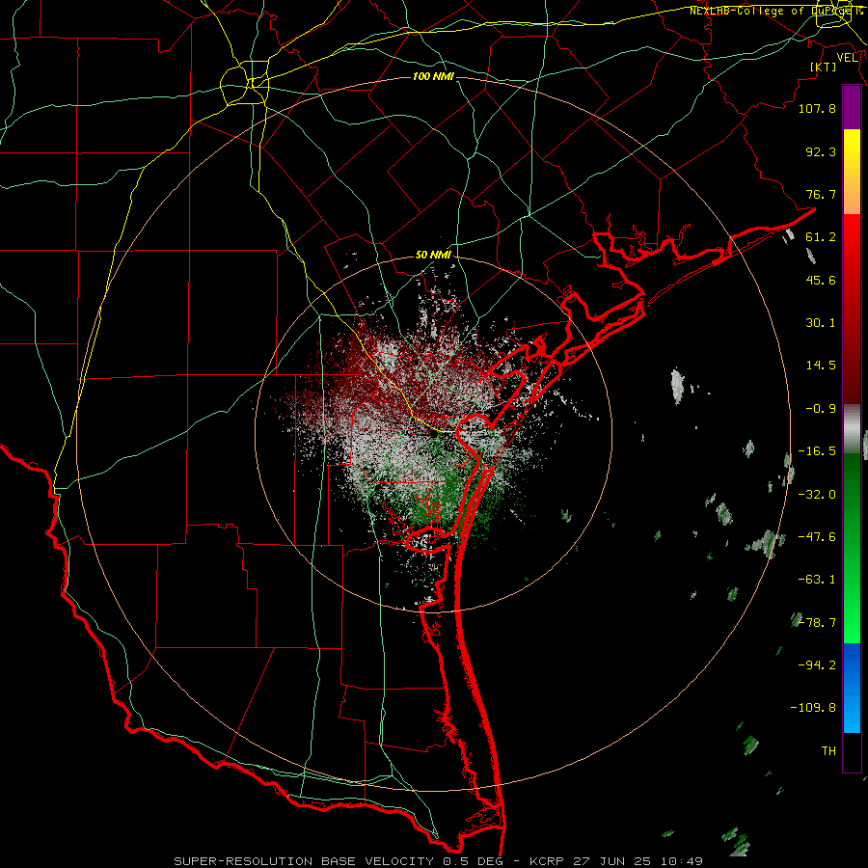
Task: Click the 100 NMI range ring label
Action: click(x=433, y=76)
